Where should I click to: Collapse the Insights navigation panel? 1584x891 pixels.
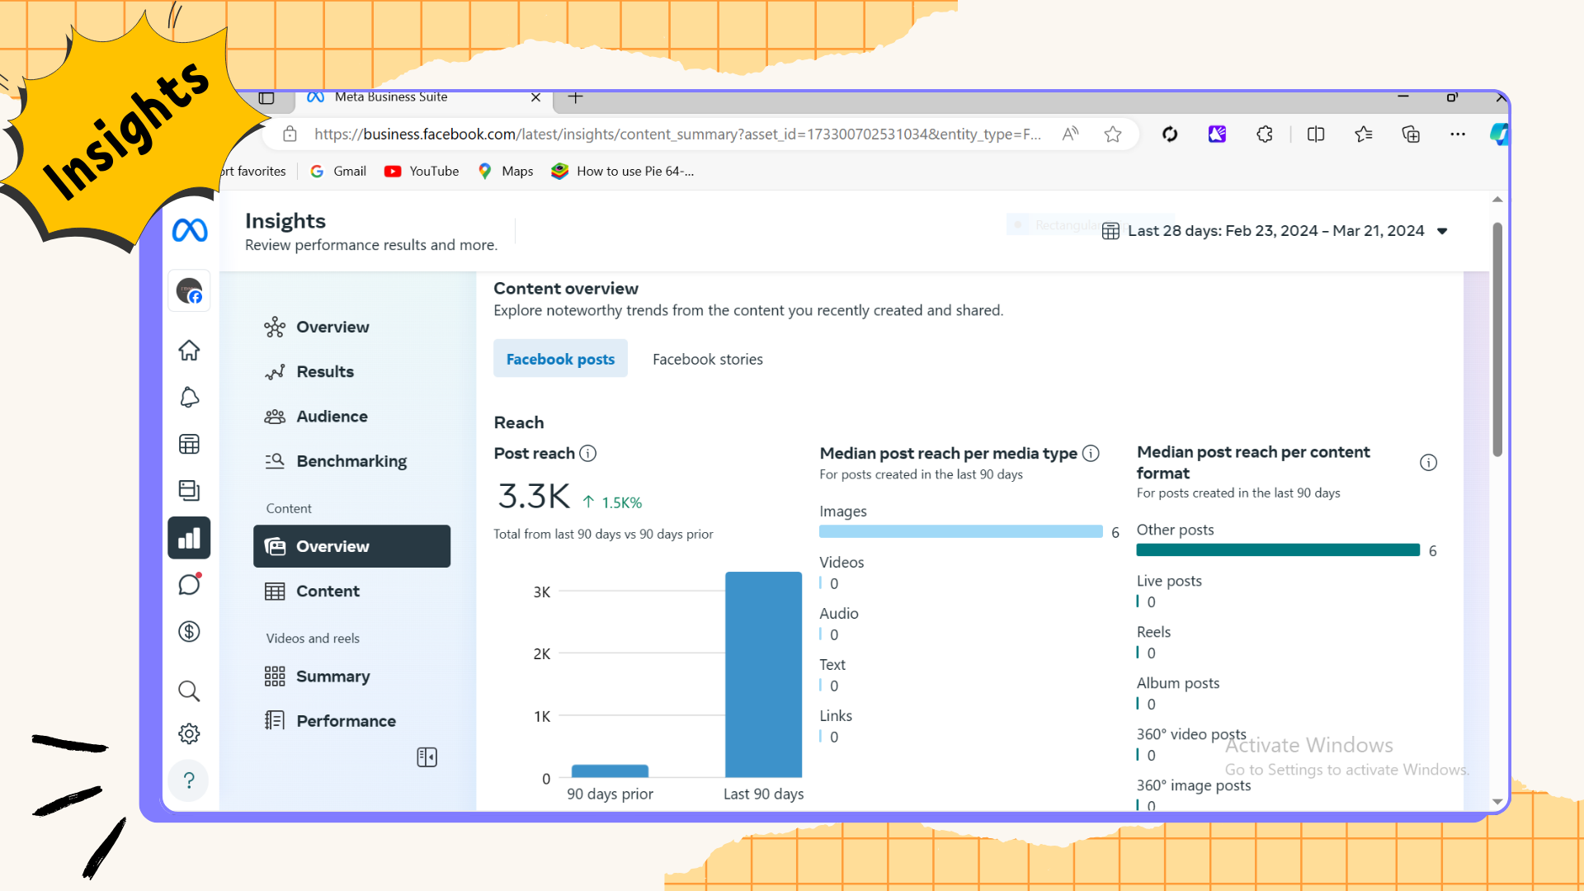427,757
